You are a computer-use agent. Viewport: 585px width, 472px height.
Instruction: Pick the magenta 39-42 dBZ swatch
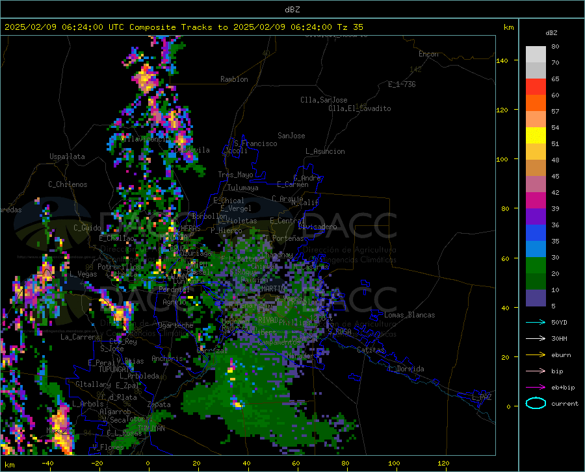[x=536, y=201]
